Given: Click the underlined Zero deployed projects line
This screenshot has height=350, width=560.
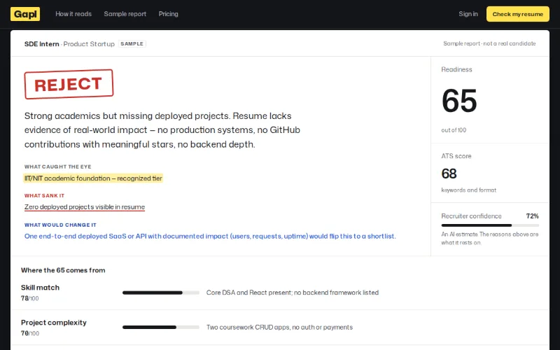Looking at the screenshot, I should (x=84, y=207).
